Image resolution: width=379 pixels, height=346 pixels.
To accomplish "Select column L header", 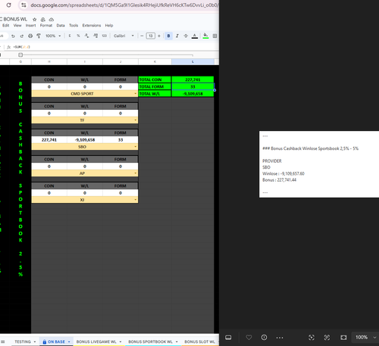I will click(x=193, y=62).
